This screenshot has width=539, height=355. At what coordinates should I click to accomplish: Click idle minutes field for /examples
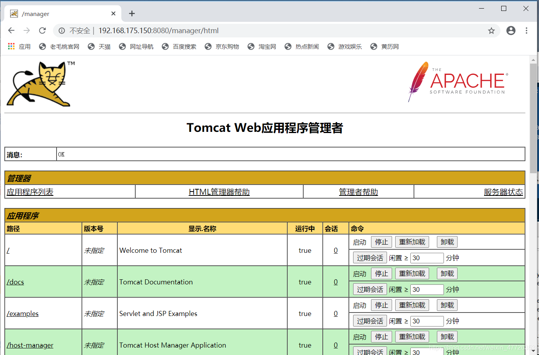click(x=427, y=321)
